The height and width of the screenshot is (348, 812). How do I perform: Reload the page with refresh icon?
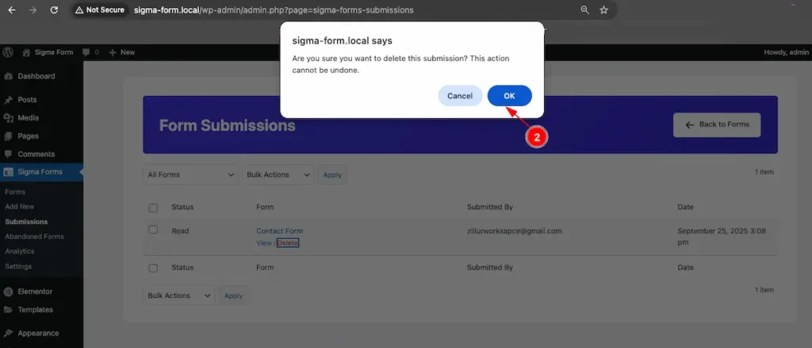[54, 10]
